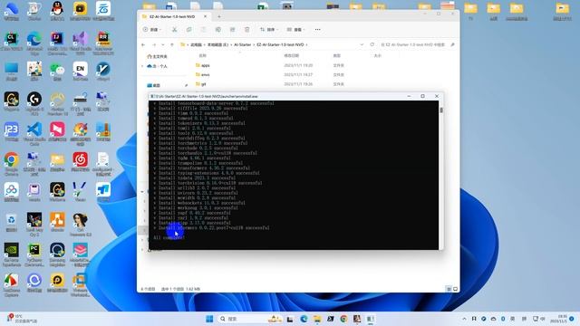This screenshot has width=580, height=326.
Task: Open the Sort dropdown in Explorer toolbar
Action: click(x=269, y=30)
